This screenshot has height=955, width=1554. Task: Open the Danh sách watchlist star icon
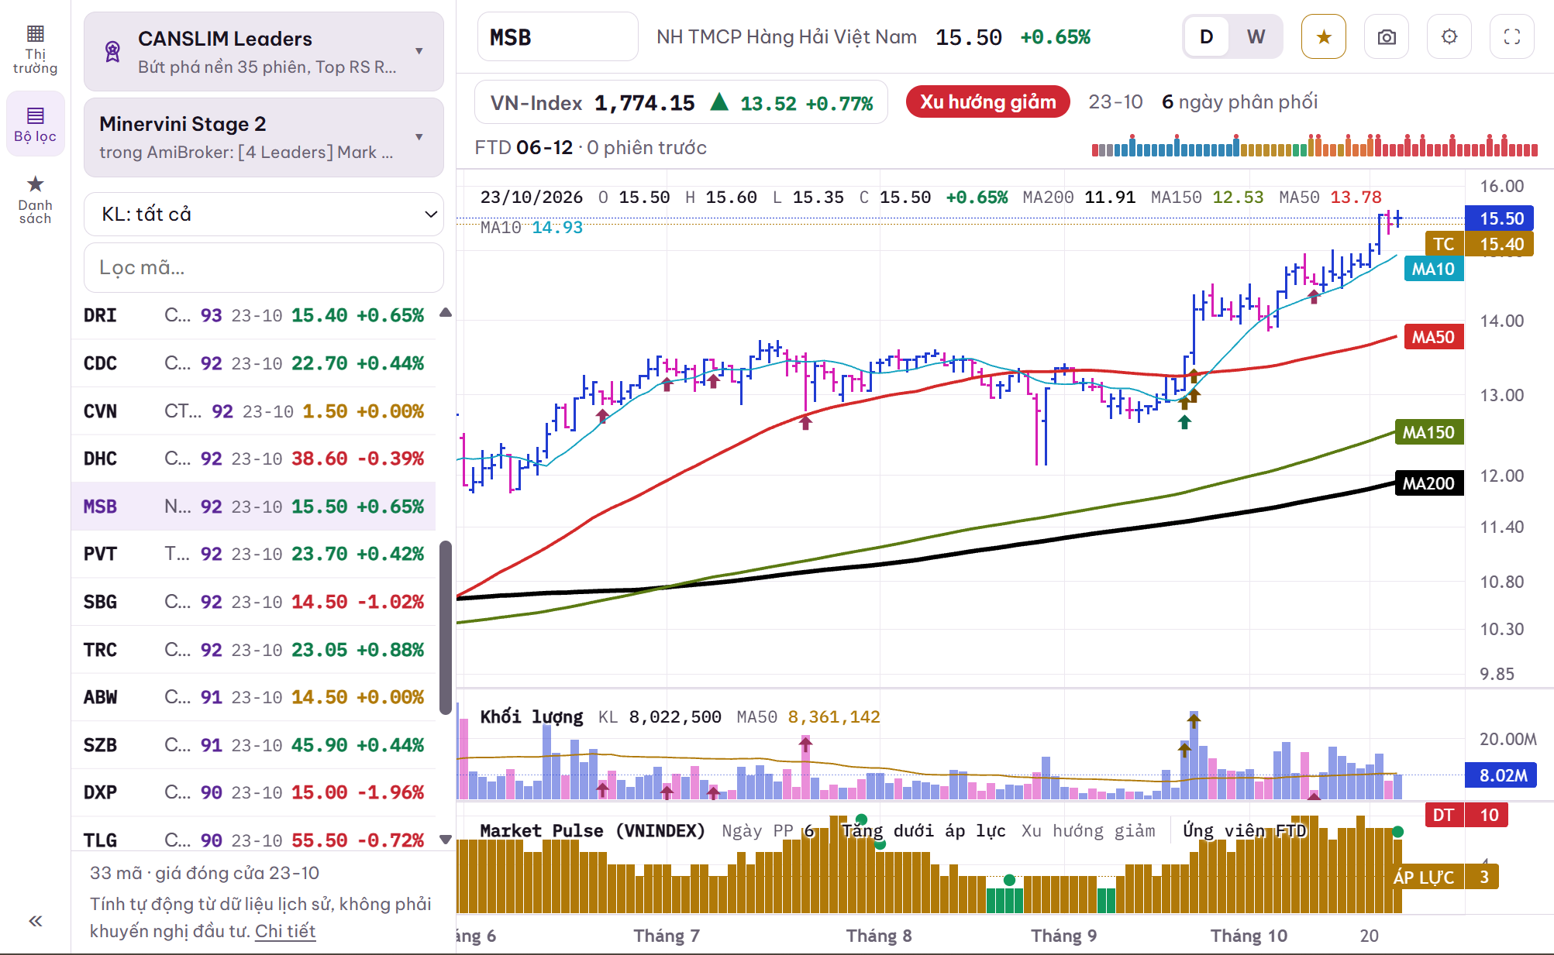(x=35, y=200)
